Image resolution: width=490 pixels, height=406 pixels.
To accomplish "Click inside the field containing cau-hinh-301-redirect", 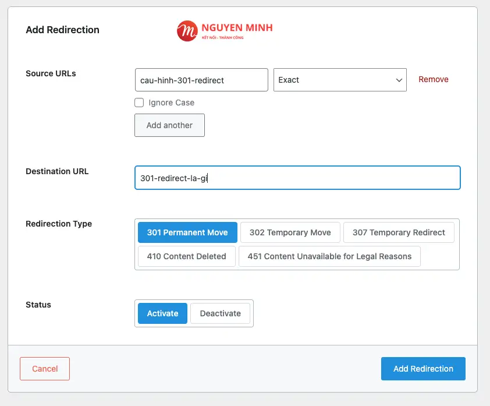I will pyautogui.click(x=201, y=80).
